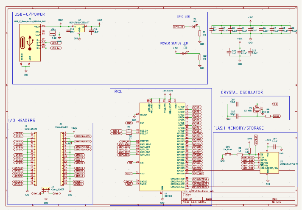The height and width of the screenshot is (210, 302).
Task: Click the USB-C/POWER section title
Action: (x=30, y=14)
